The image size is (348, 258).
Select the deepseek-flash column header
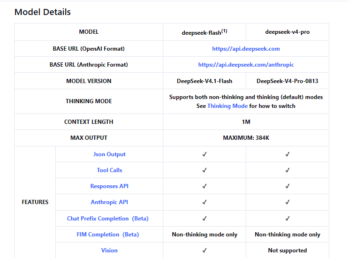[204, 32]
